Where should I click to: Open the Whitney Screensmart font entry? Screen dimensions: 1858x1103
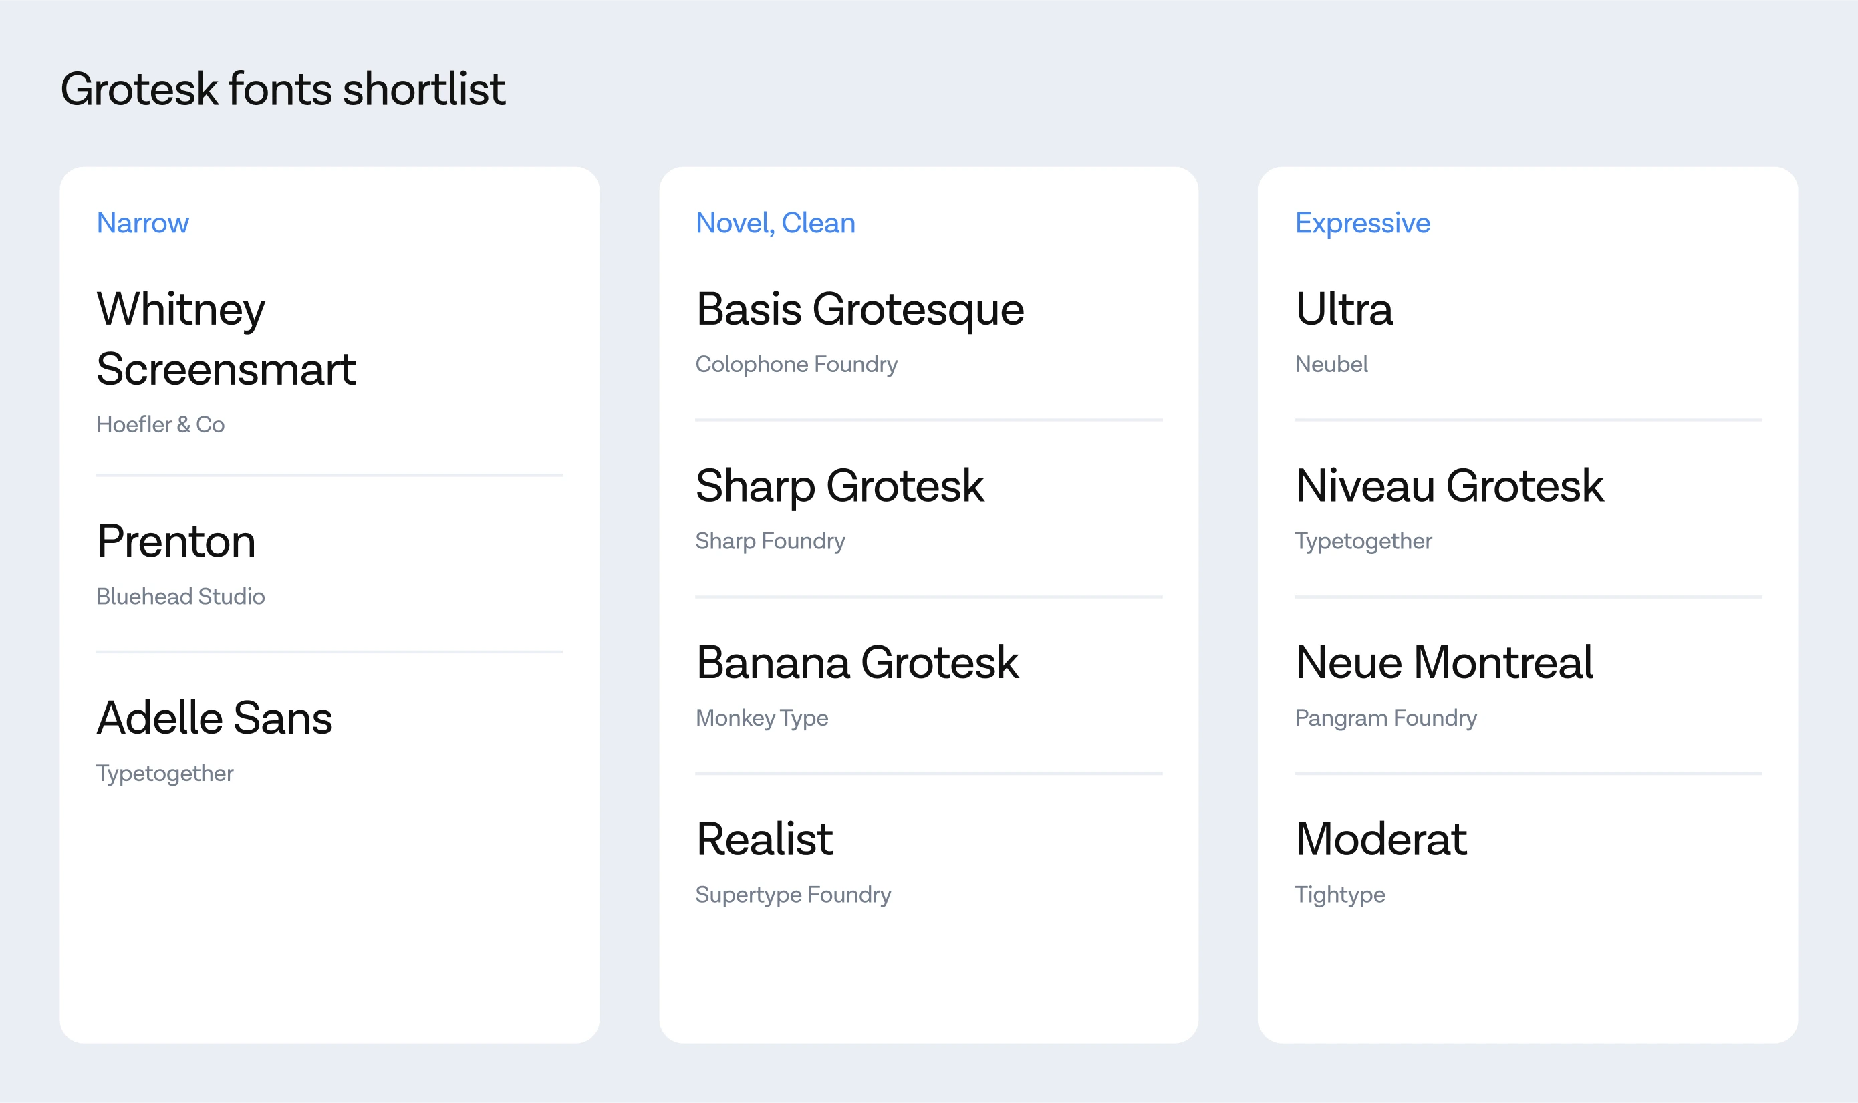point(225,339)
